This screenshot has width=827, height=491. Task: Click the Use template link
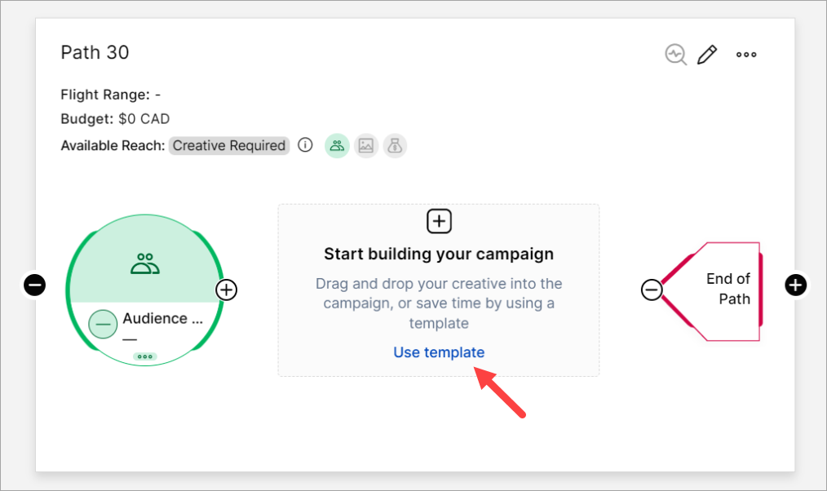click(x=439, y=352)
